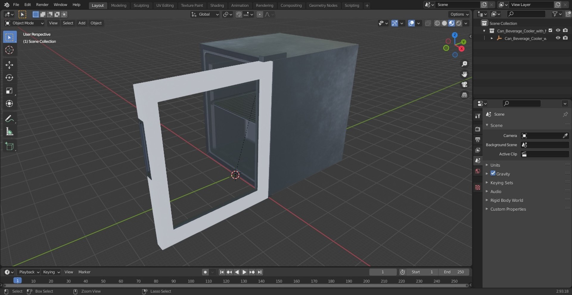Switch to solid viewport shading
The height and width of the screenshot is (295, 572).
[444, 23]
